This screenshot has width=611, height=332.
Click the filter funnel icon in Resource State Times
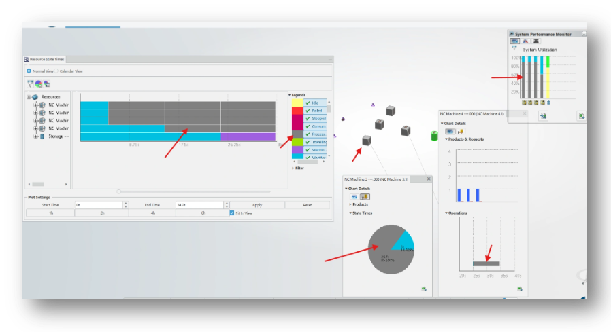(30, 84)
